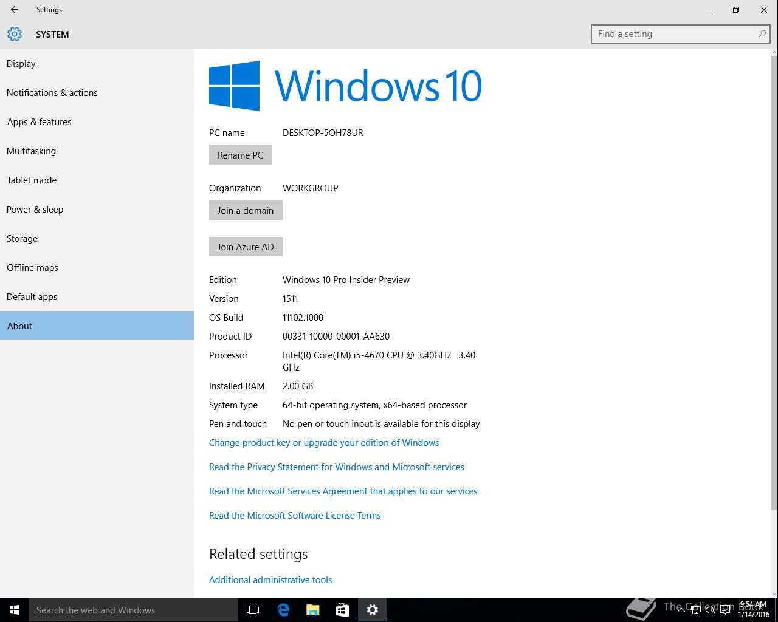Click the volume speaker tray icon
This screenshot has height=622, width=778.
(x=710, y=610)
